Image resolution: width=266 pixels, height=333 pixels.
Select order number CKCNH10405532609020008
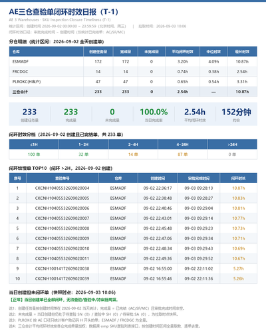pyautogui.click(x=62, y=228)
